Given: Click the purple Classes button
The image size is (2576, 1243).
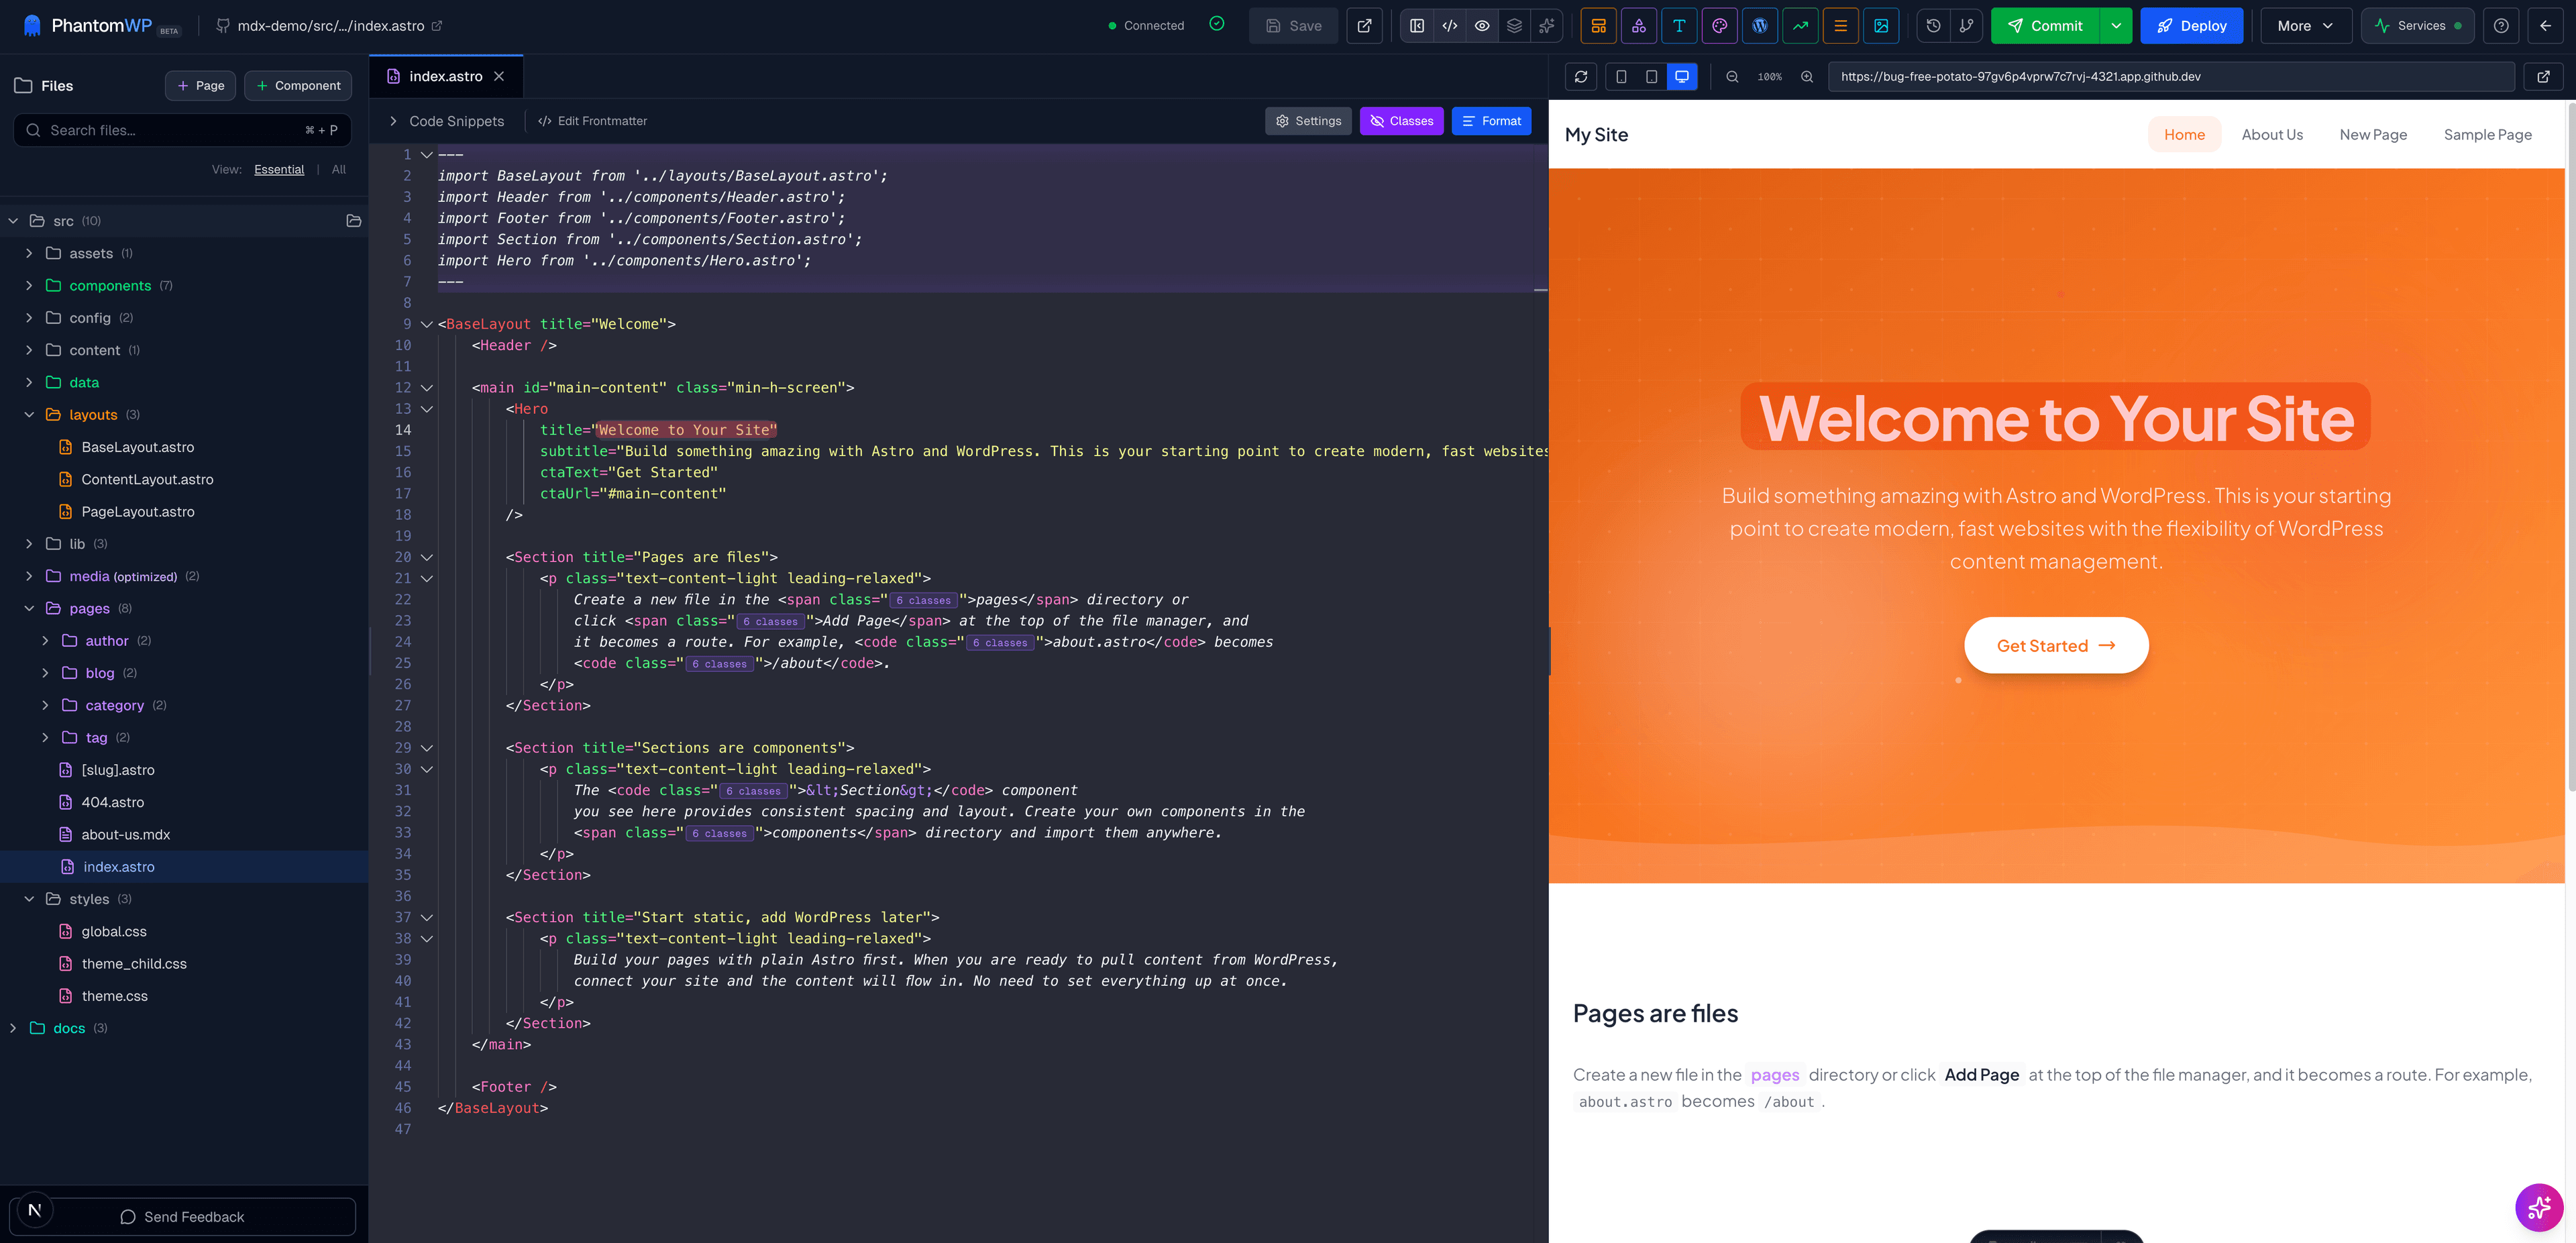Looking at the screenshot, I should pyautogui.click(x=1400, y=121).
